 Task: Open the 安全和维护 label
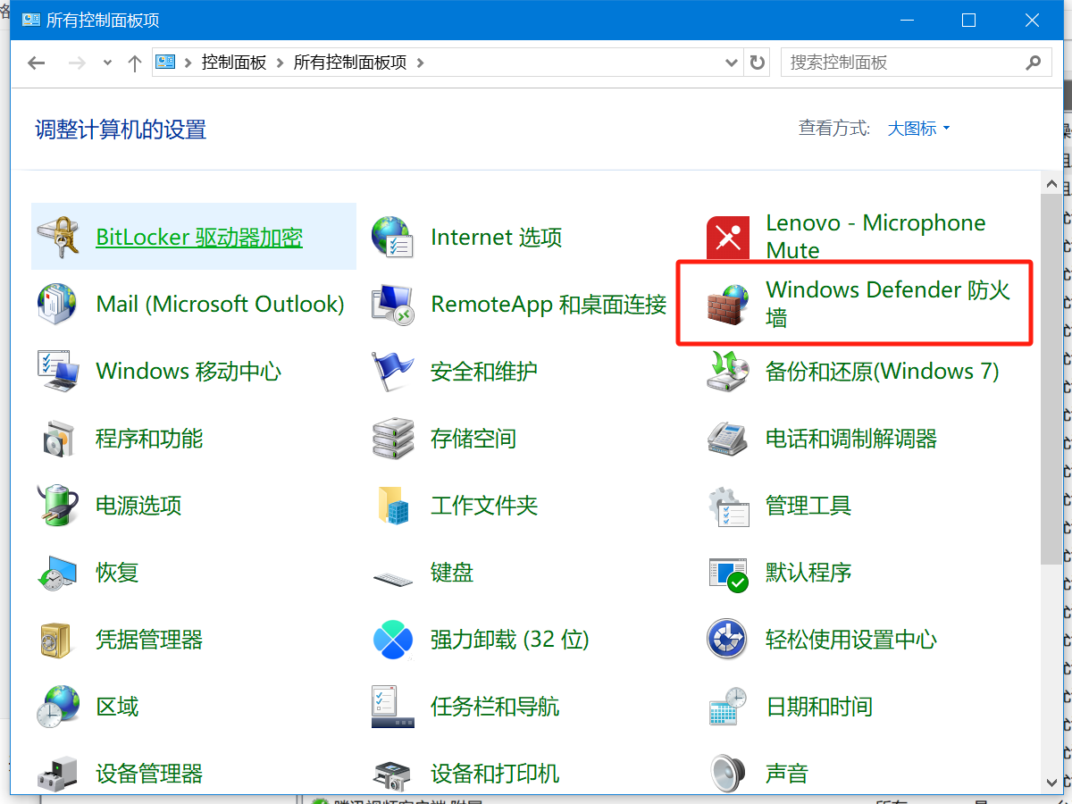coord(484,371)
